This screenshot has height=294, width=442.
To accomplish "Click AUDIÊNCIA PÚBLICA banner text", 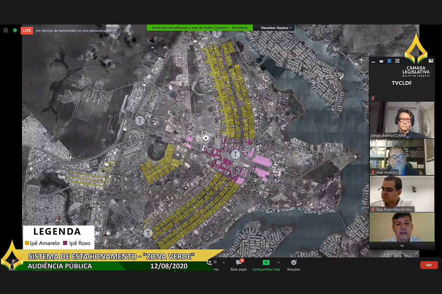I will [60, 266].
